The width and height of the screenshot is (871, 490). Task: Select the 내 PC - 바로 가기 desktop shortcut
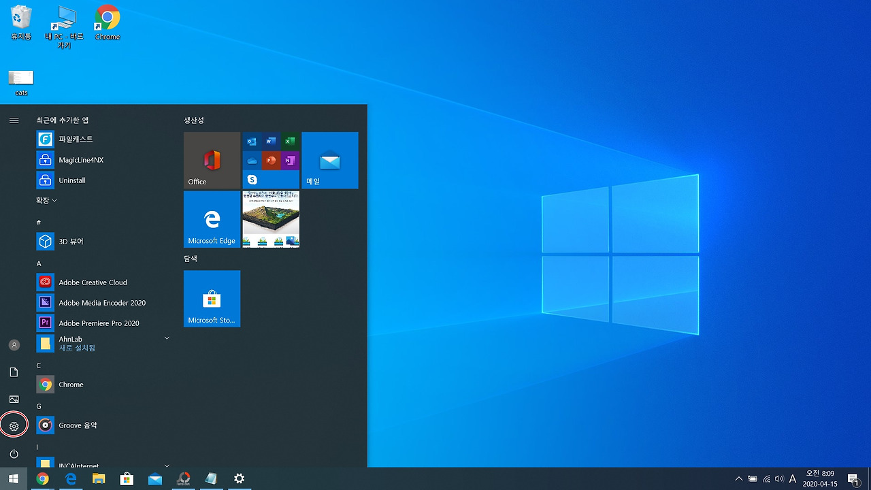64,27
